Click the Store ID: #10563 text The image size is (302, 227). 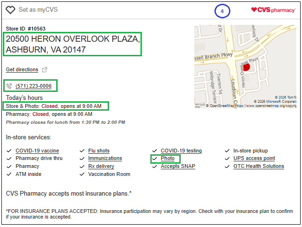click(26, 29)
